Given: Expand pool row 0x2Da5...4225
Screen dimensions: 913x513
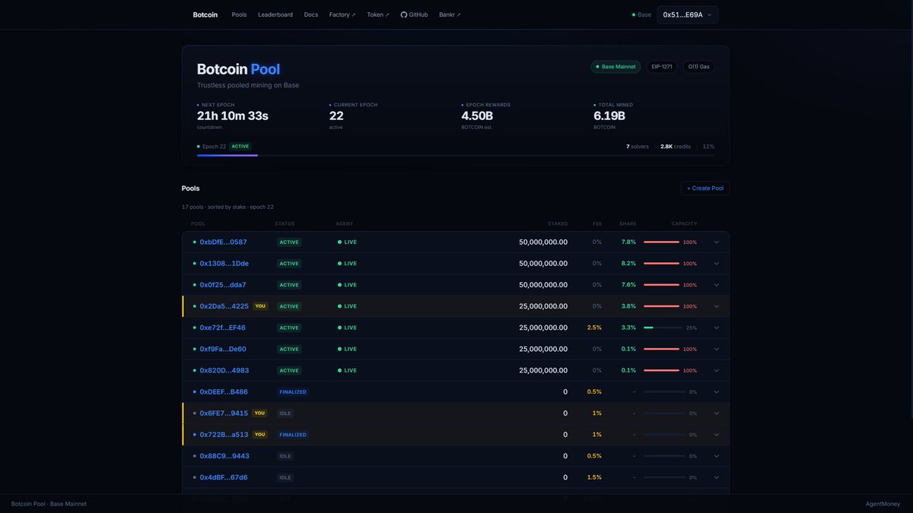Looking at the screenshot, I should tap(716, 306).
